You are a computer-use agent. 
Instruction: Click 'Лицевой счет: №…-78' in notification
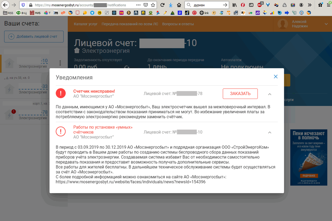(x=173, y=94)
